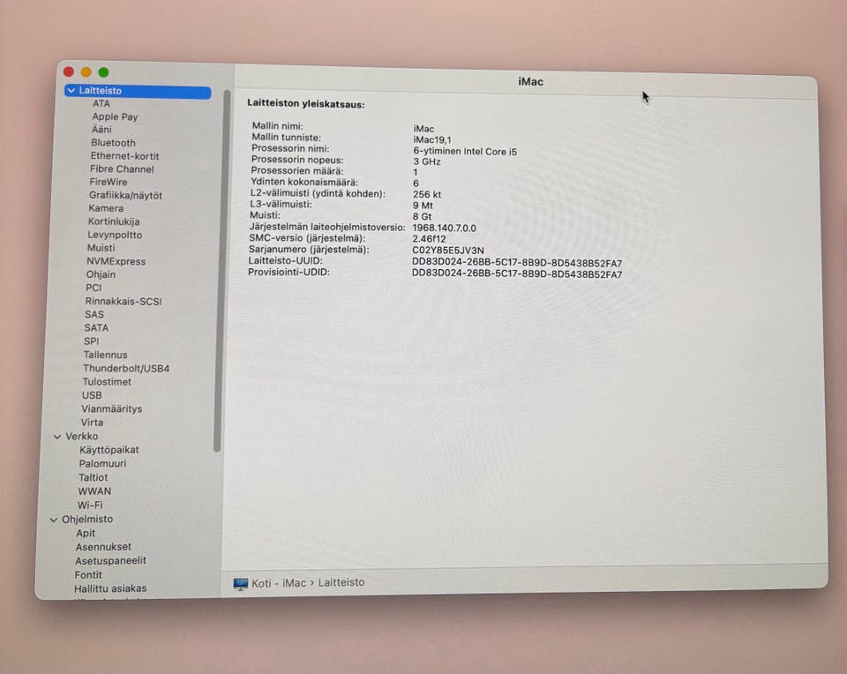Collapse the Verkko section chevron

click(57, 437)
